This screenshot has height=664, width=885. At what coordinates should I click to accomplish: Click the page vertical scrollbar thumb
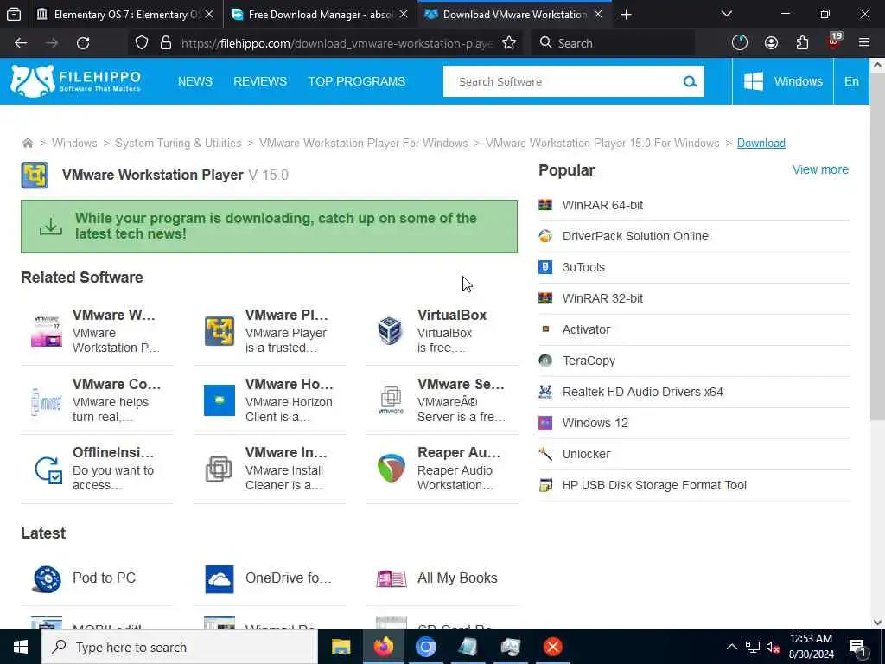tap(877, 246)
